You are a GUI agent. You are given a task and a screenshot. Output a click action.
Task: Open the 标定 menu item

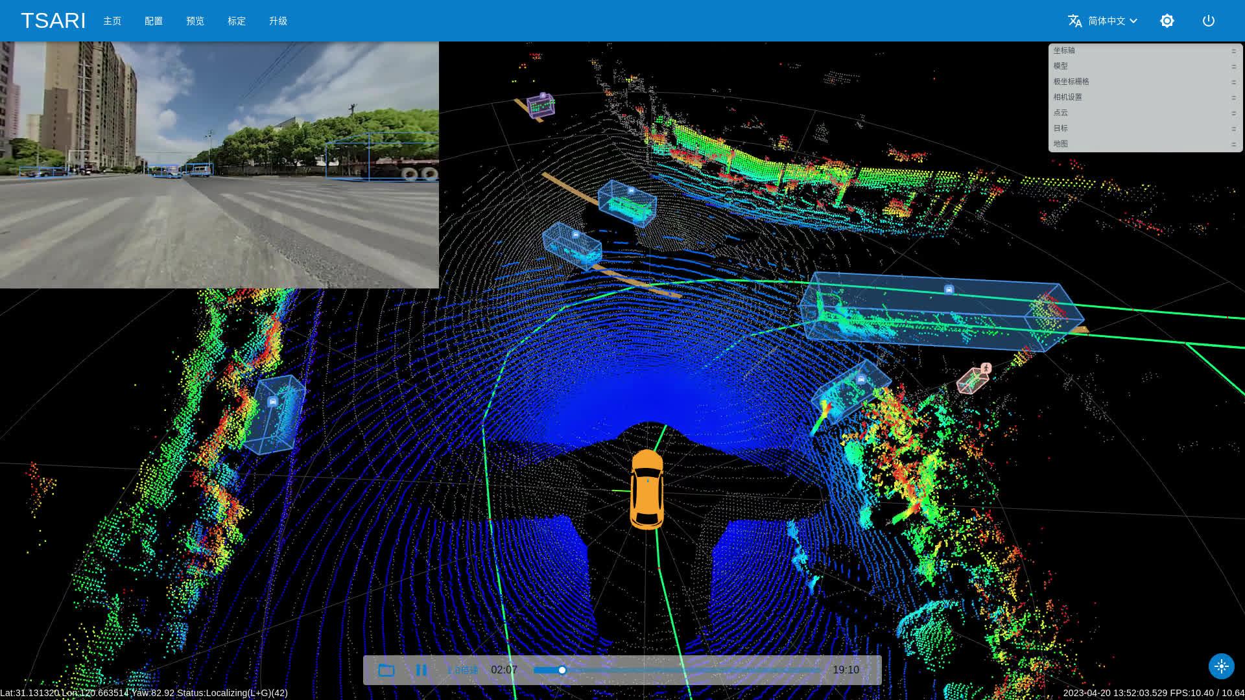[x=237, y=21]
